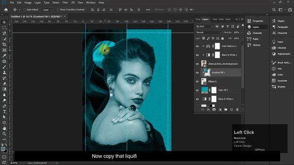Select the Lasso tool

tap(4, 33)
